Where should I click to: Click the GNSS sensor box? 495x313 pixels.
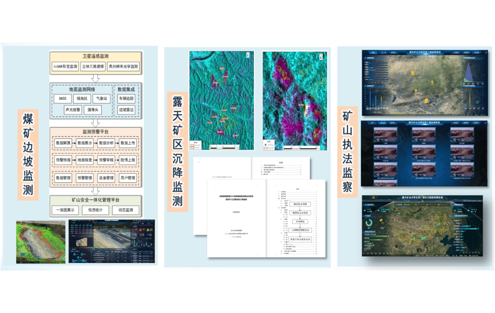coord(62,99)
